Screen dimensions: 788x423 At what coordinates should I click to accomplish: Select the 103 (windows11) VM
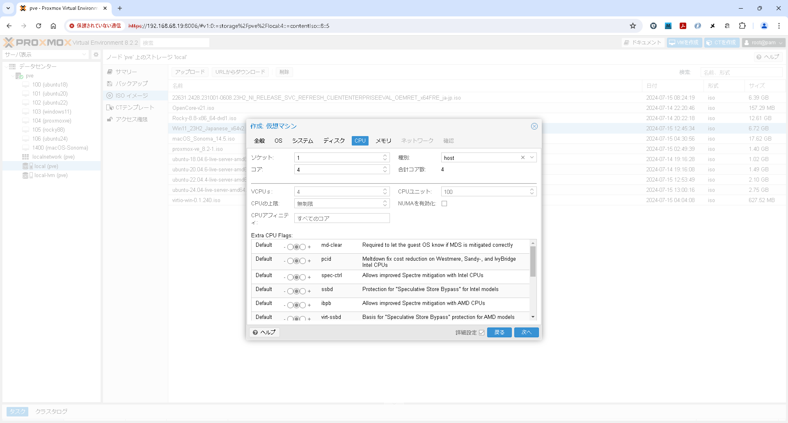pyautogui.click(x=52, y=111)
